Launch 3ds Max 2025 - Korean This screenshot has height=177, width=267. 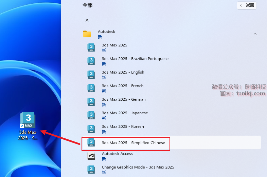tap(123, 127)
